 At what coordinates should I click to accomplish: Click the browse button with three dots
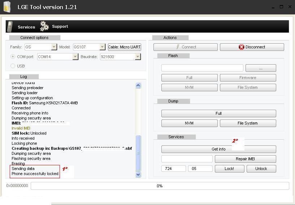(x=261, y=68)
